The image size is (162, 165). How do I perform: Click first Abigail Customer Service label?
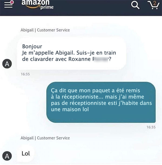tap(45, 30)
